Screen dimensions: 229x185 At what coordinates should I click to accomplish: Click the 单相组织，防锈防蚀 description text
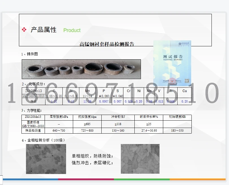[92, 156]
